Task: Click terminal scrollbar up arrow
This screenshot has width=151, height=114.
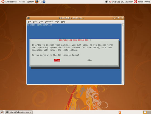Action: [x=123, y=25]
